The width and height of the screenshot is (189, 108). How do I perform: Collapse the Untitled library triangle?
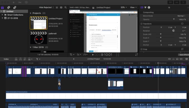[x=1, y=11]
